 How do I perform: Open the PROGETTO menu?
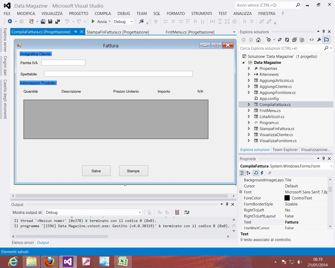pos(79,13)
